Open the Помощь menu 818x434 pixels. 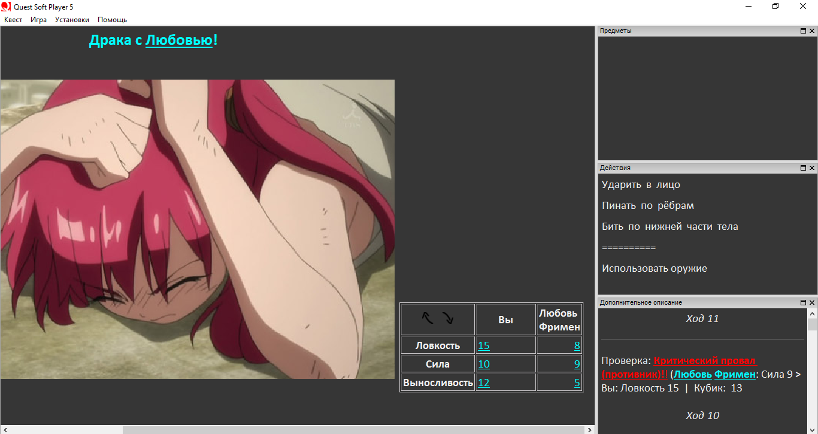(x=113, y=20)
